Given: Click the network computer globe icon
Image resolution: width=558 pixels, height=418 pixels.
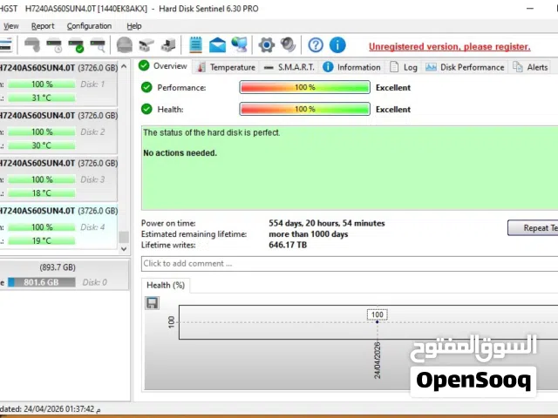Looking at the screenshot, I should (x=239, y=45).
